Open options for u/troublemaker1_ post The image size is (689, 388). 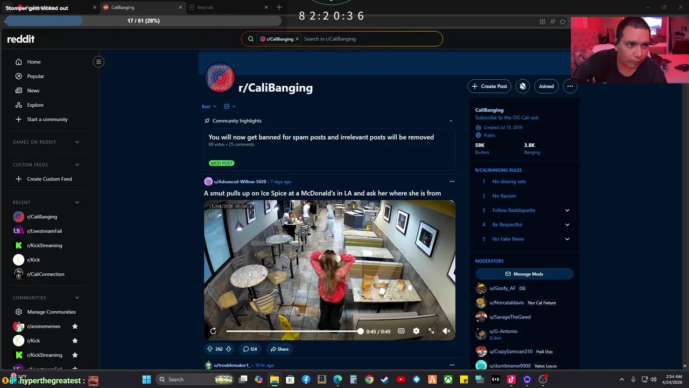click(452, 365)
